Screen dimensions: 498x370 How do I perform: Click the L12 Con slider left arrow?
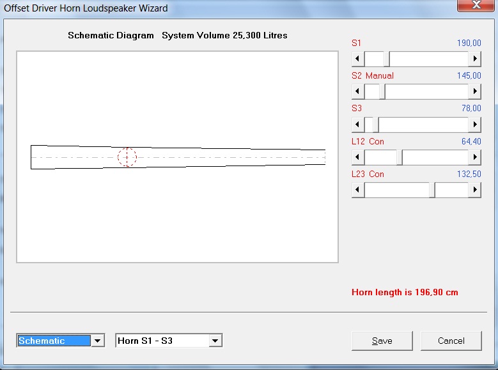[x=358, y=157]
